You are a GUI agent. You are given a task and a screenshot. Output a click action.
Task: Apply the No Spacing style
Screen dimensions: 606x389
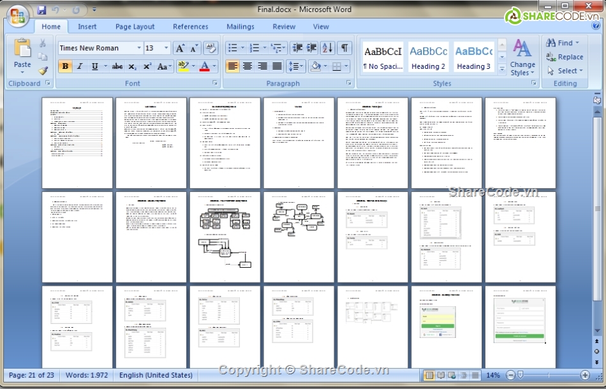383,57
